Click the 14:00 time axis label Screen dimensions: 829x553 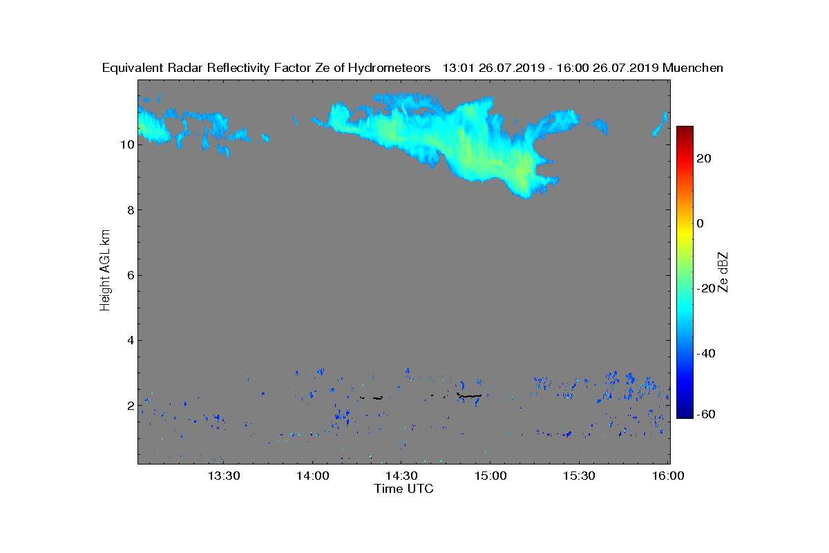pos(312,476)
